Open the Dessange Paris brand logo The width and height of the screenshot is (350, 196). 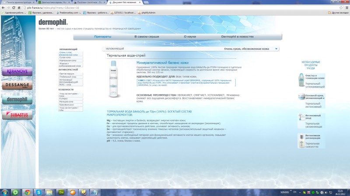point(17,85)
